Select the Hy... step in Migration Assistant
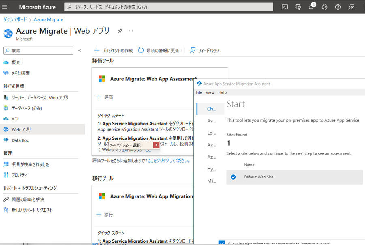The width and height of the screenshot is (365, 245). coord(211,169)
